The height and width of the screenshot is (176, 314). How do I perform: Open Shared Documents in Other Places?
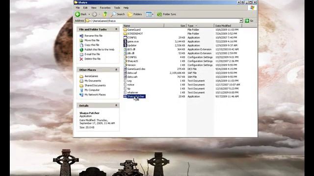pos(95,86)
